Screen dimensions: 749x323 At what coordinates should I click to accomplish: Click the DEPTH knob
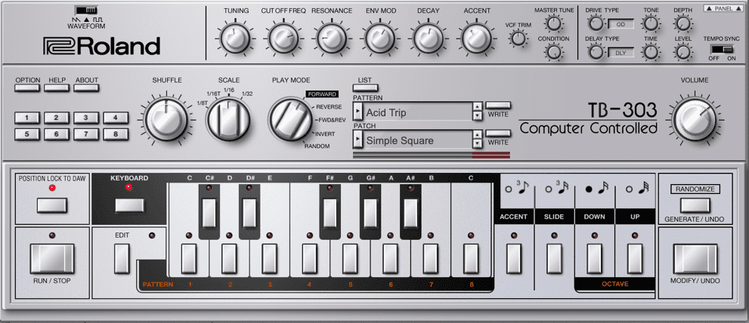pos(683,23)
